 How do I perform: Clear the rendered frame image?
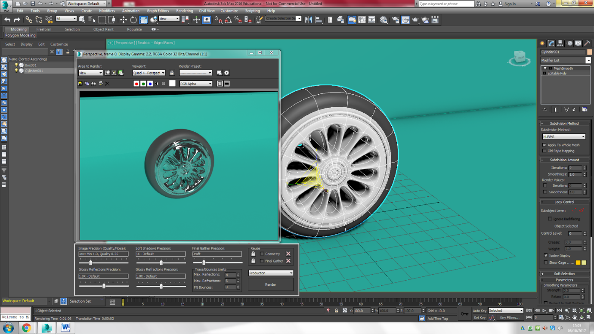click(x=107, y=83)
